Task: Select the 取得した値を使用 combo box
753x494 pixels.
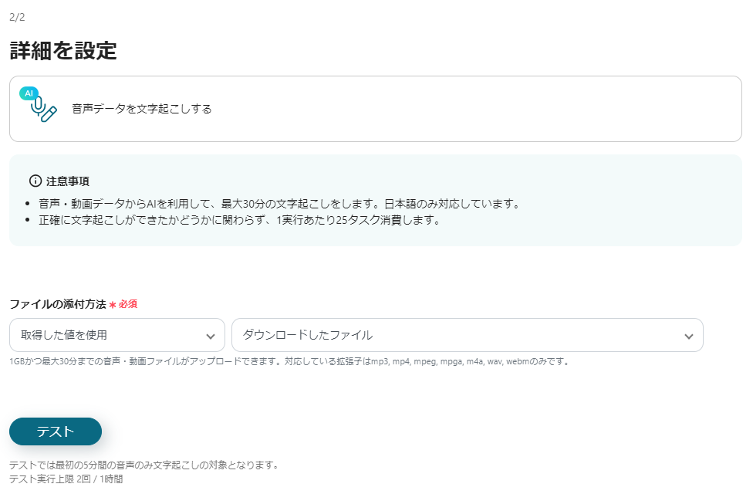Action: click(116, 335)
